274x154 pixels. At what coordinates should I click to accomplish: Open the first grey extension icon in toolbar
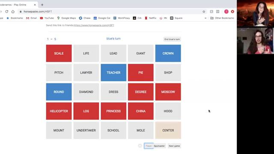(211, 12)
